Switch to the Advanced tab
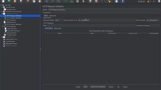 tap(53, 15)
